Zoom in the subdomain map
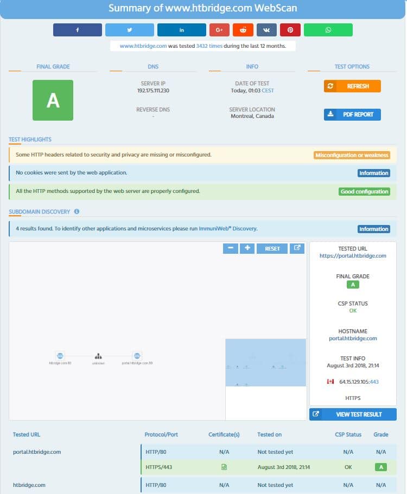407x494 pixels. pyautogui.click(x=247, y=248)
